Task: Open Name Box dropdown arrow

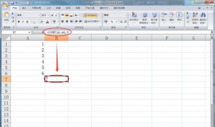Action: (29, 32)
